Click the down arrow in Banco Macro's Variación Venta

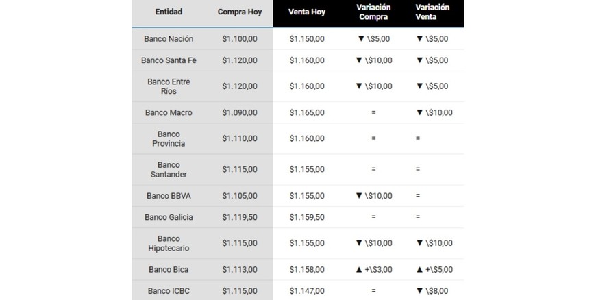pos(419,112)
